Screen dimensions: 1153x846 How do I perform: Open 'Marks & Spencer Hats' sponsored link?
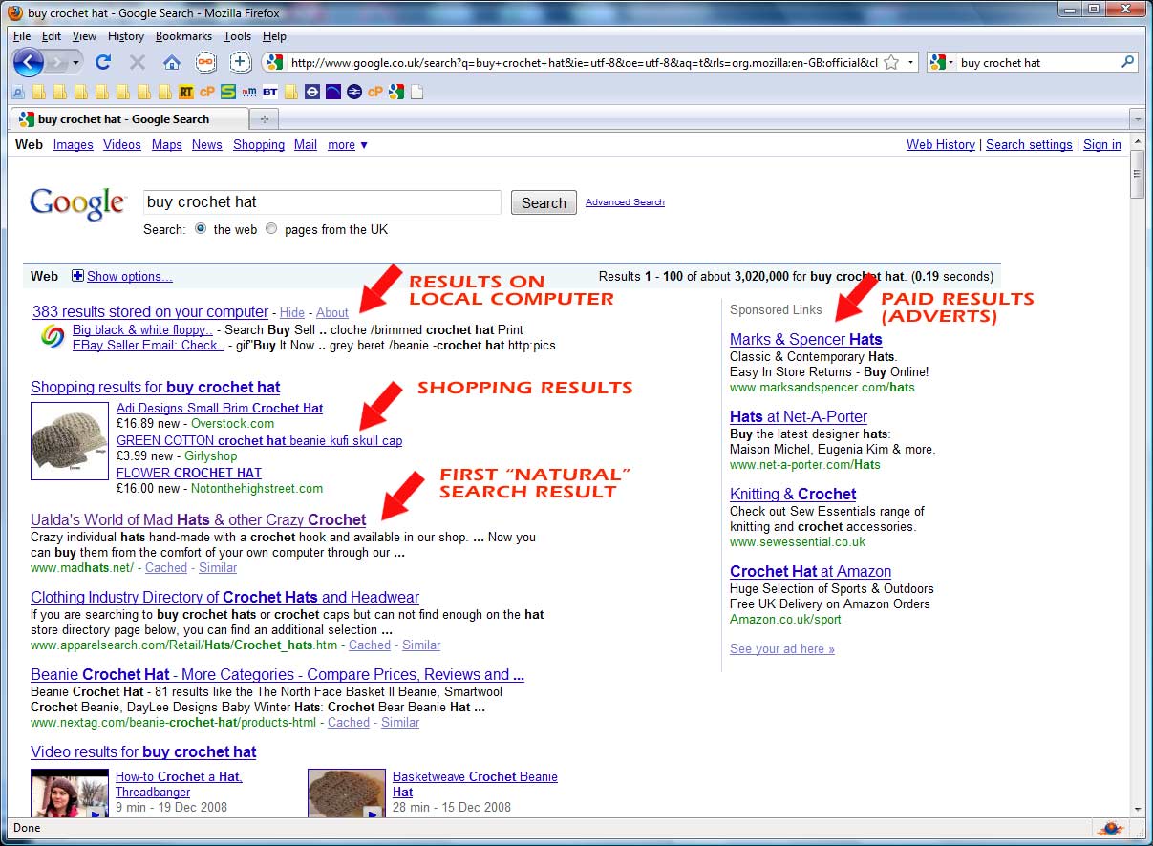(x=806, y=339)
